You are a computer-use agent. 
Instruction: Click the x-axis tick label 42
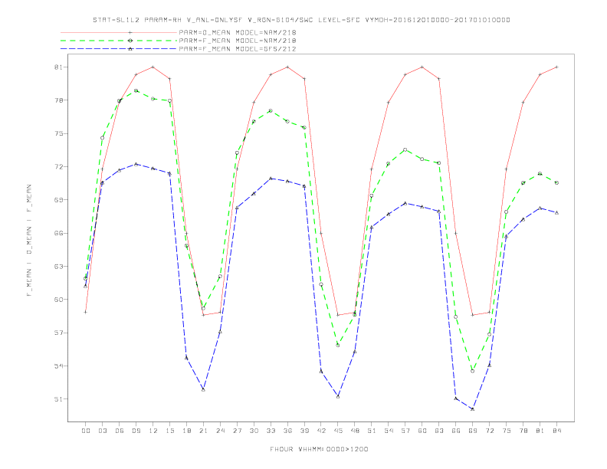(x=321, y=431)
